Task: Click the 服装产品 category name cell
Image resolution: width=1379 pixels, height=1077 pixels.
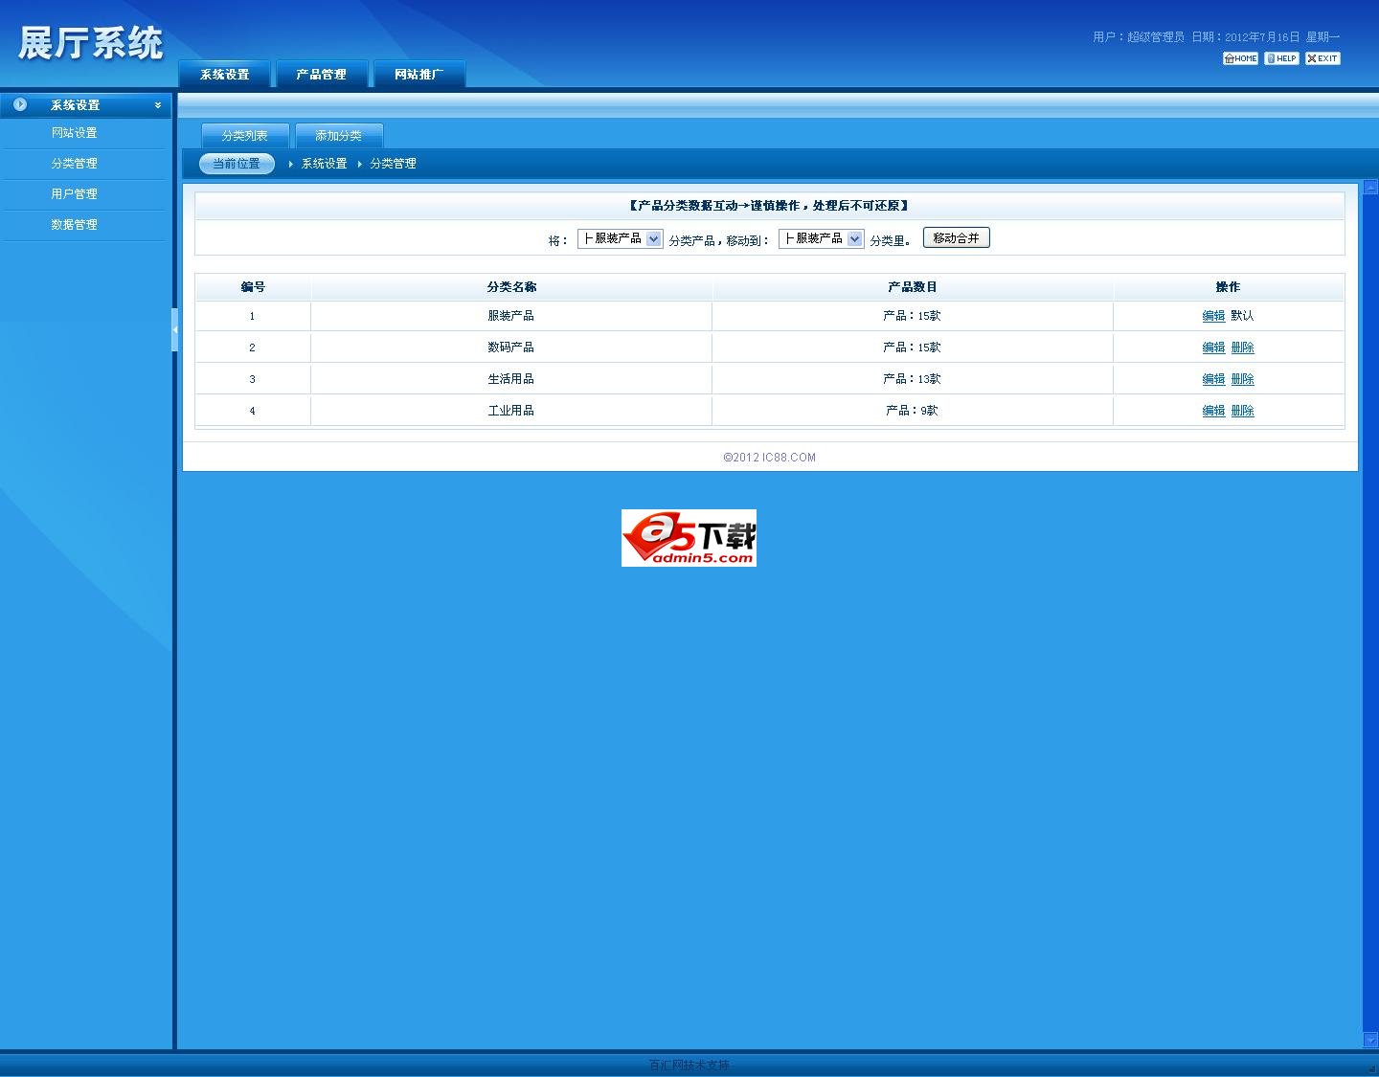Action: (511, 316)
